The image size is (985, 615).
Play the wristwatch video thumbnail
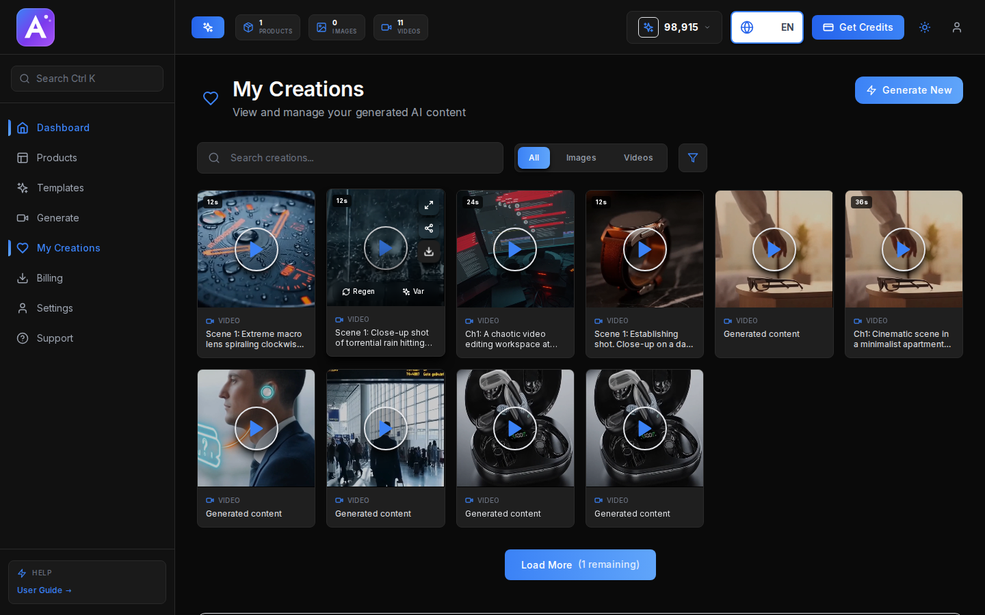644,249
